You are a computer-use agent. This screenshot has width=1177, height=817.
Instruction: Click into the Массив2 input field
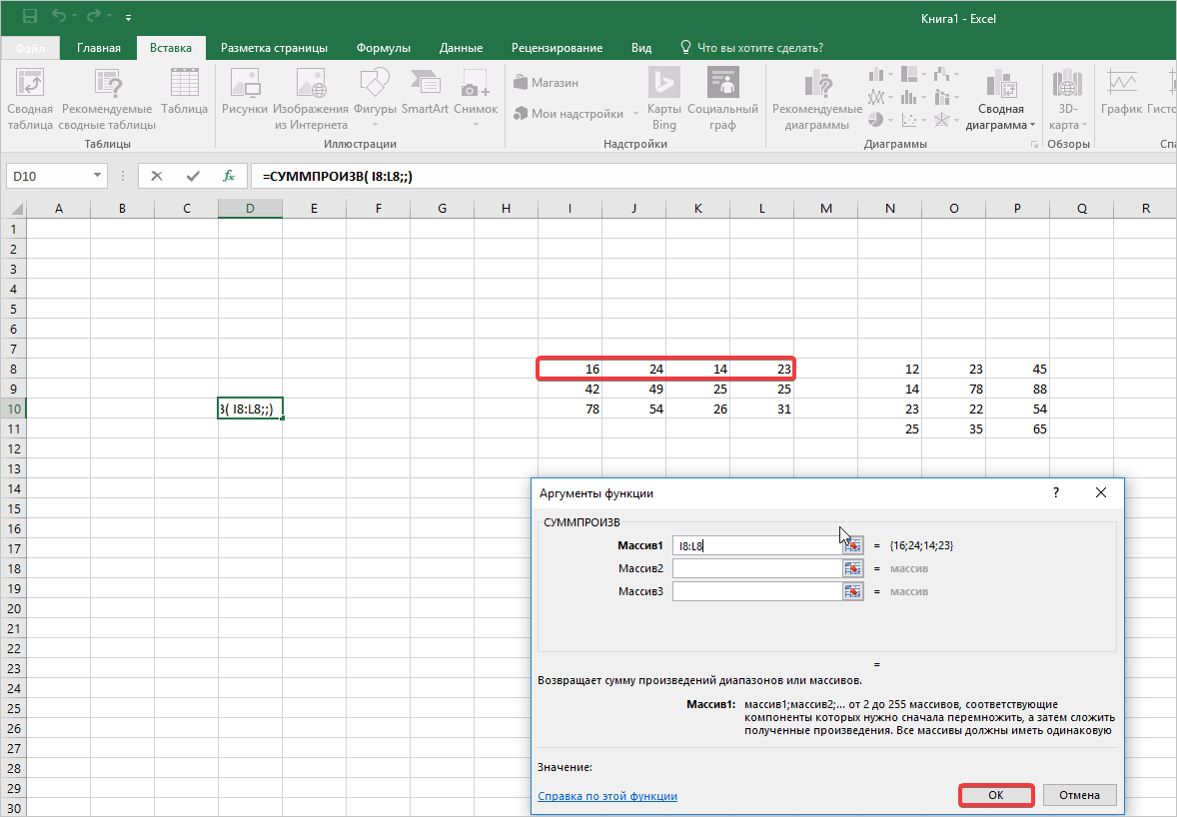[756, 568]
